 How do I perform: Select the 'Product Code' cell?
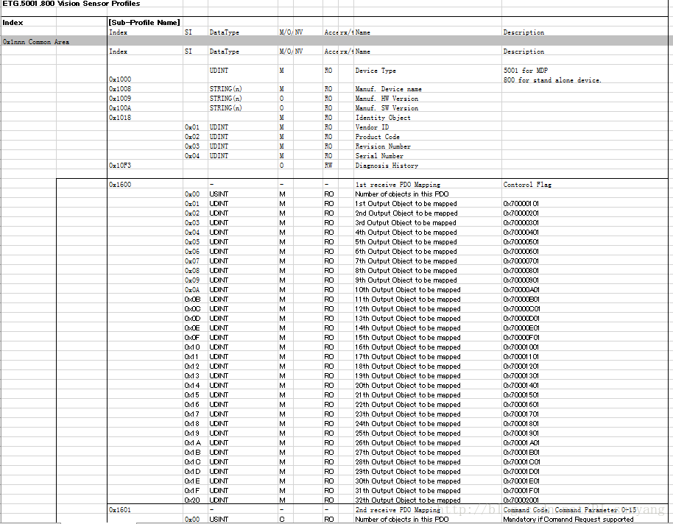[377, 136]
